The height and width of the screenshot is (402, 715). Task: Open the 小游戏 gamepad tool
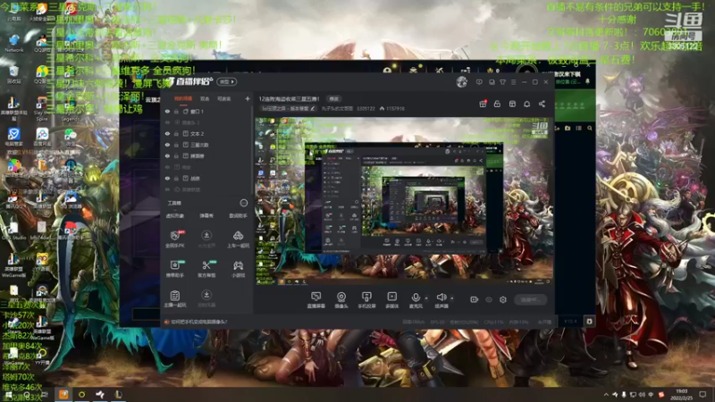[x=238, y=269]
